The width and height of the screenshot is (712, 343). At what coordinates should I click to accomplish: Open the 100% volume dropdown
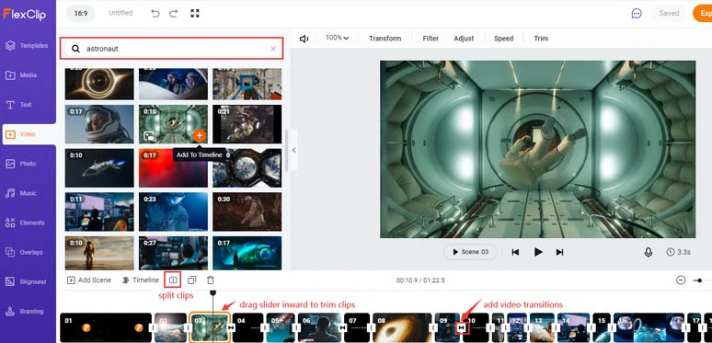pos(337,38)
